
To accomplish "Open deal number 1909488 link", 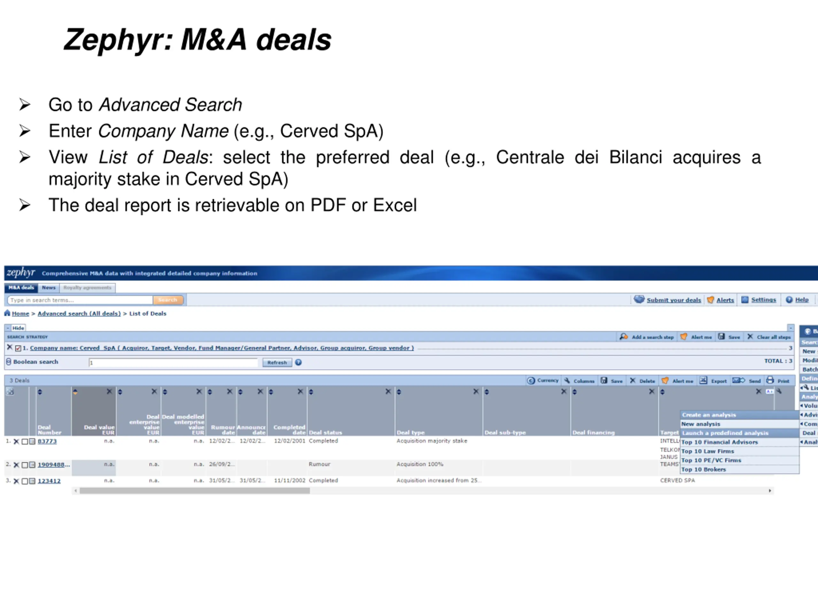I will tap(54, 465).
